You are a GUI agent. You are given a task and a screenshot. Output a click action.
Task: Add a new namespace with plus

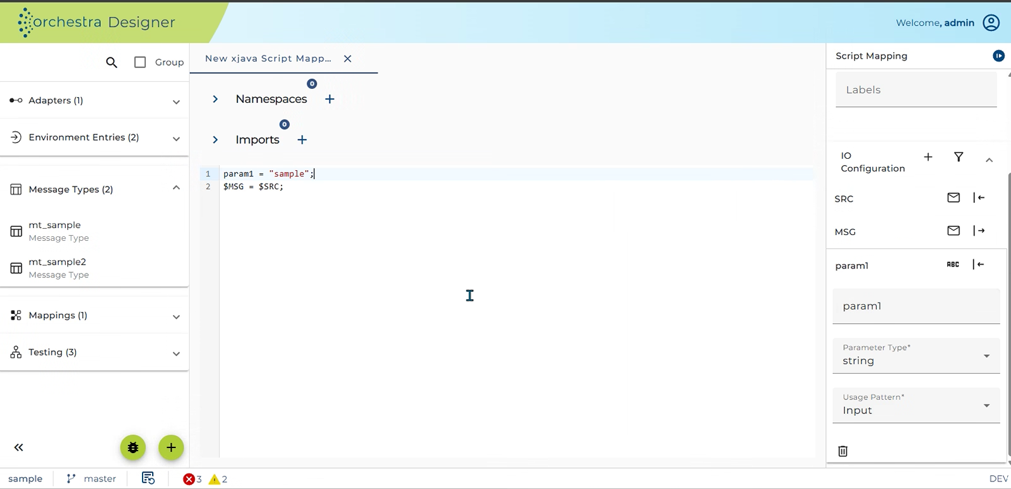(x=329, y=99)
